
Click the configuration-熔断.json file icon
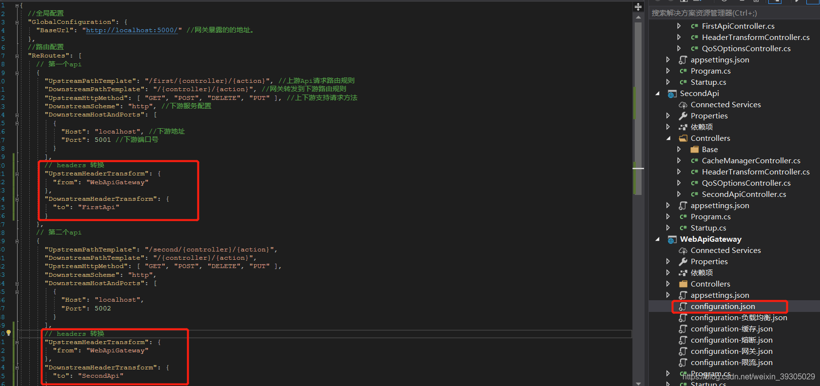(x=683, y=340)
